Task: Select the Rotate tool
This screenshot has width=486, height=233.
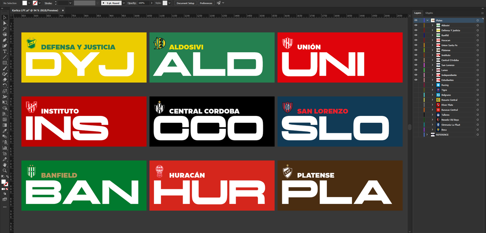Action: pyautogui.click(x=5, y=86)
